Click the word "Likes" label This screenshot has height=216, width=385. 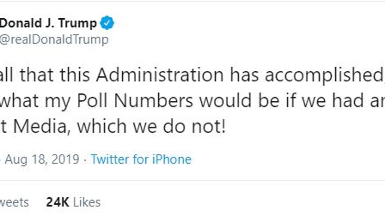(x=87, y=202)
